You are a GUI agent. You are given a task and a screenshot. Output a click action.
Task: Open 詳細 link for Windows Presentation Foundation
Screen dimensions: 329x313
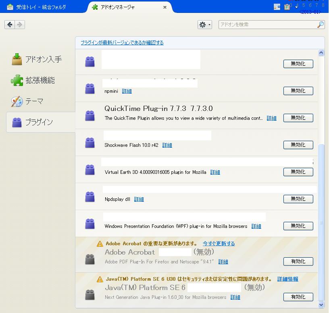click(256, 226)
